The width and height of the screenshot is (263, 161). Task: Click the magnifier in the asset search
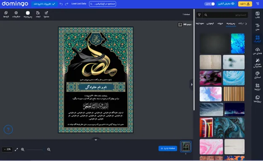[206, 15]
